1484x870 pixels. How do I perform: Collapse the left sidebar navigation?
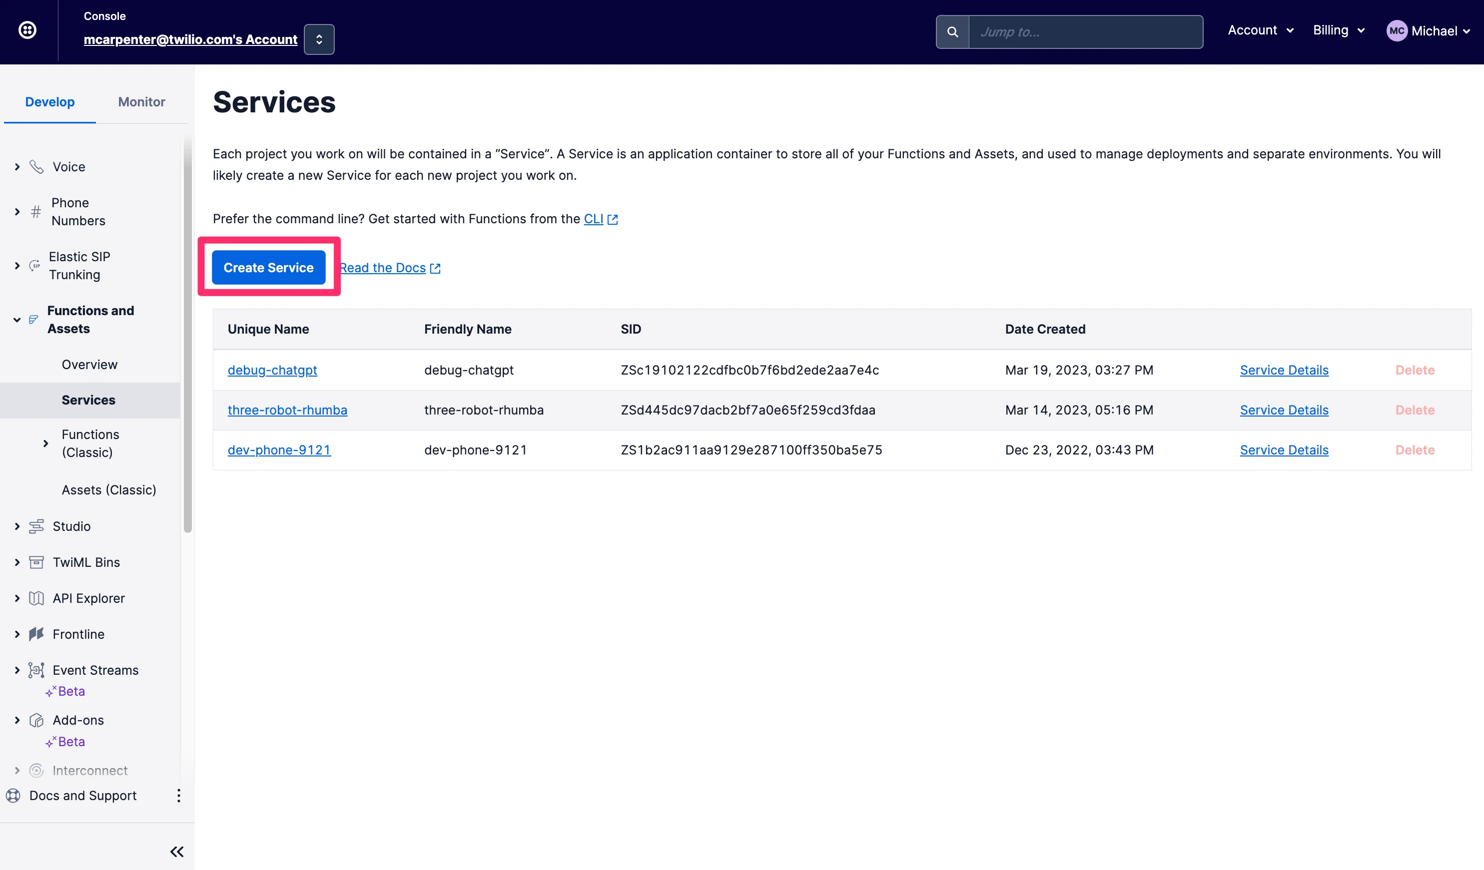pyautogui.click(x=176, y=852)
